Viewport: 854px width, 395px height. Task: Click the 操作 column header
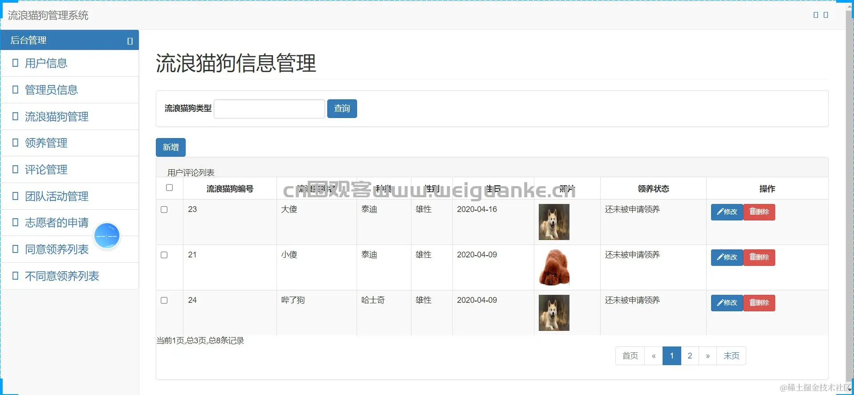tap(767, 189)
